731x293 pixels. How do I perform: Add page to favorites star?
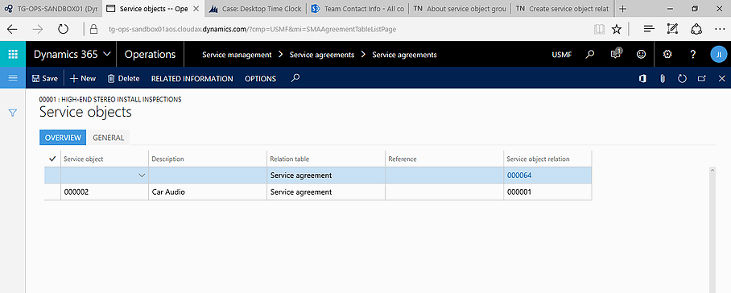[617, 29]
